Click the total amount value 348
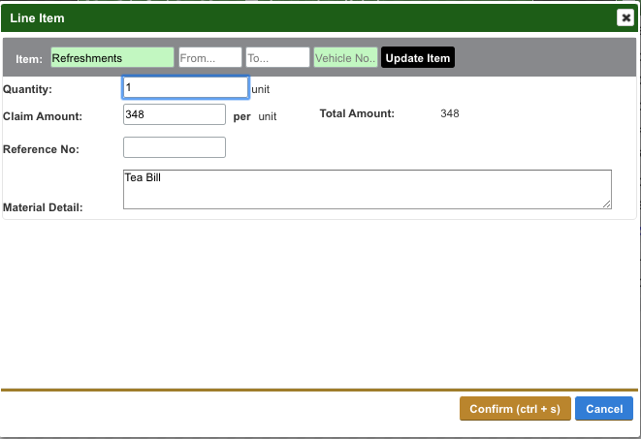Viewport: 641px width, 439px height. tap(449, 113)
